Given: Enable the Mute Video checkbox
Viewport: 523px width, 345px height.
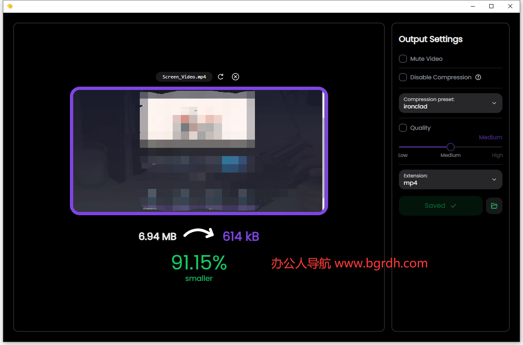Looking at the screenshot, I should click(403, 59).
